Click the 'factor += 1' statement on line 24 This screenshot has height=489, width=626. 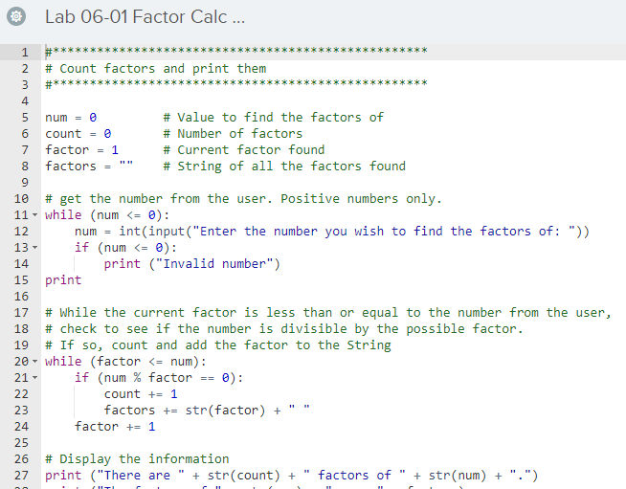(x=115, y=426)
